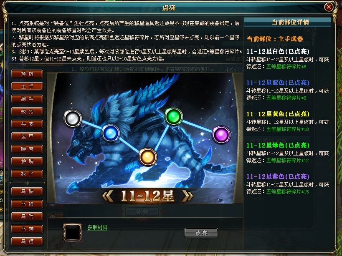Select the 马鞍 mount slot
Image resolution: width=342 pixels, height=256 pixels.
(x=27, y=191)
